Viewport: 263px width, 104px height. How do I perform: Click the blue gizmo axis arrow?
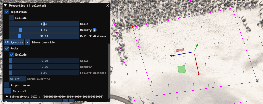coord(180,54)
